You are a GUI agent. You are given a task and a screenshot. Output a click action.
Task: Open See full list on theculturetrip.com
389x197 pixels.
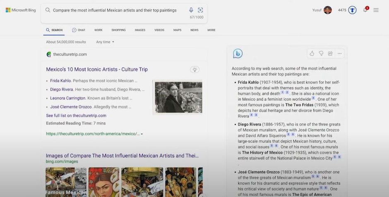tap(76, 115)
